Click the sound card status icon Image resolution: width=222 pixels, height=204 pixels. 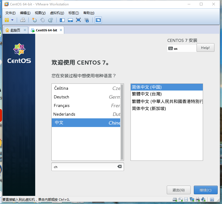pyautogui.click(x=203, y=199)
